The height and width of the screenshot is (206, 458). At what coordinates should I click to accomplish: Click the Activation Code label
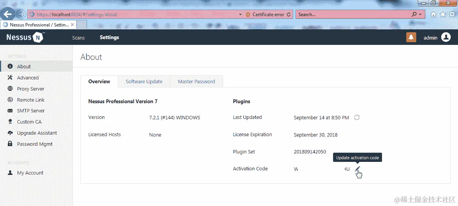250,169
